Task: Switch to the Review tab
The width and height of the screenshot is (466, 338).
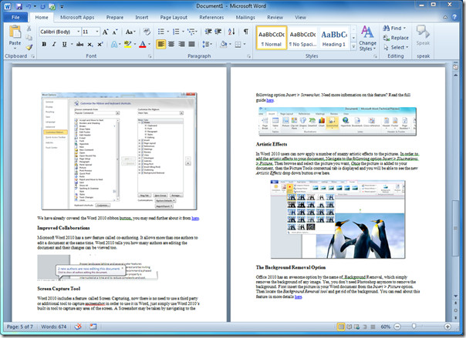Action: click(x=275, y=18)
